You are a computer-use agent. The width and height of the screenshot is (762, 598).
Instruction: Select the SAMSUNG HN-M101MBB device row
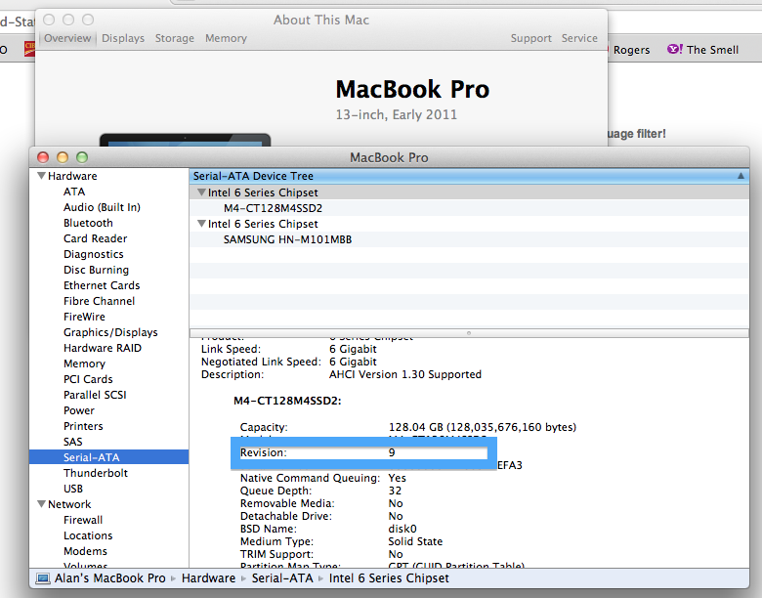point(469,239)
